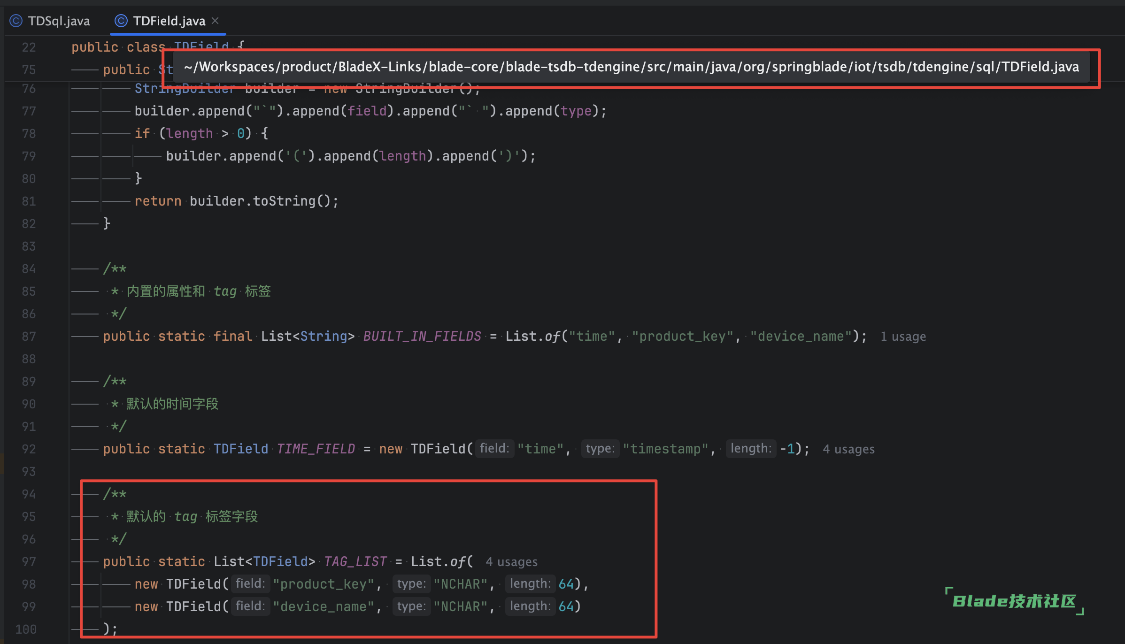Click the comment '默认的 tag 标签字段'
Viewport: 1125px width, 644px height.
[x=192, y=517]
